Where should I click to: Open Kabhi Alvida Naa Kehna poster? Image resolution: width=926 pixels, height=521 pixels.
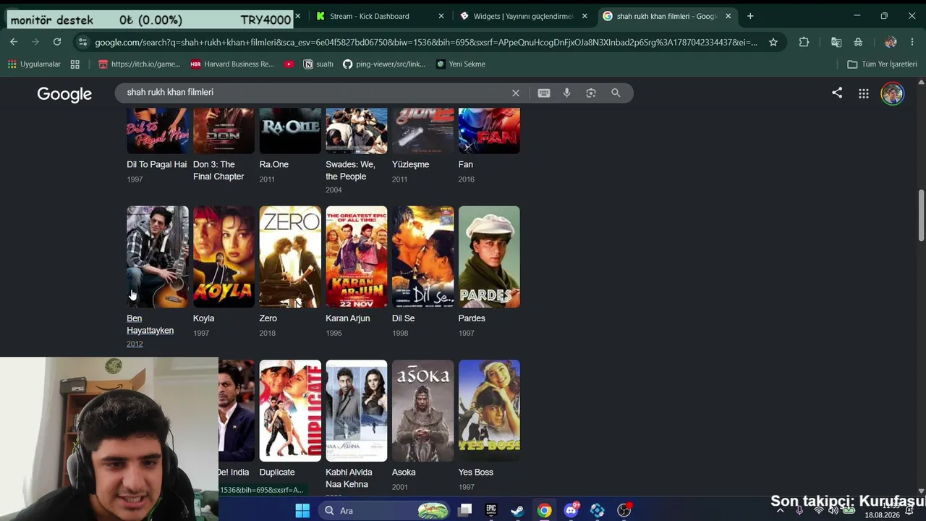click(x=357, y=411)
